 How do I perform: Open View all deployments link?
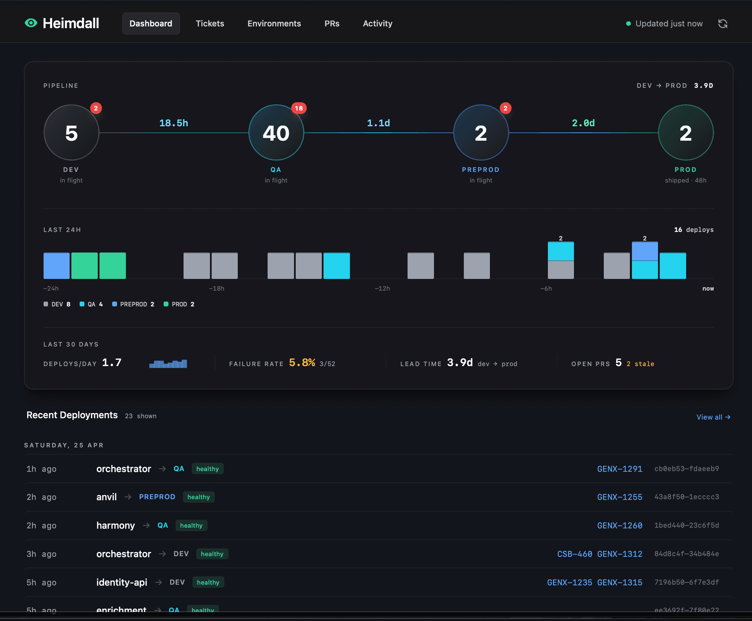(x=713, y=417)
